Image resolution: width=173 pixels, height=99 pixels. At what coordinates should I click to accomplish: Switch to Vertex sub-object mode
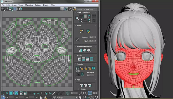point(3,93)
